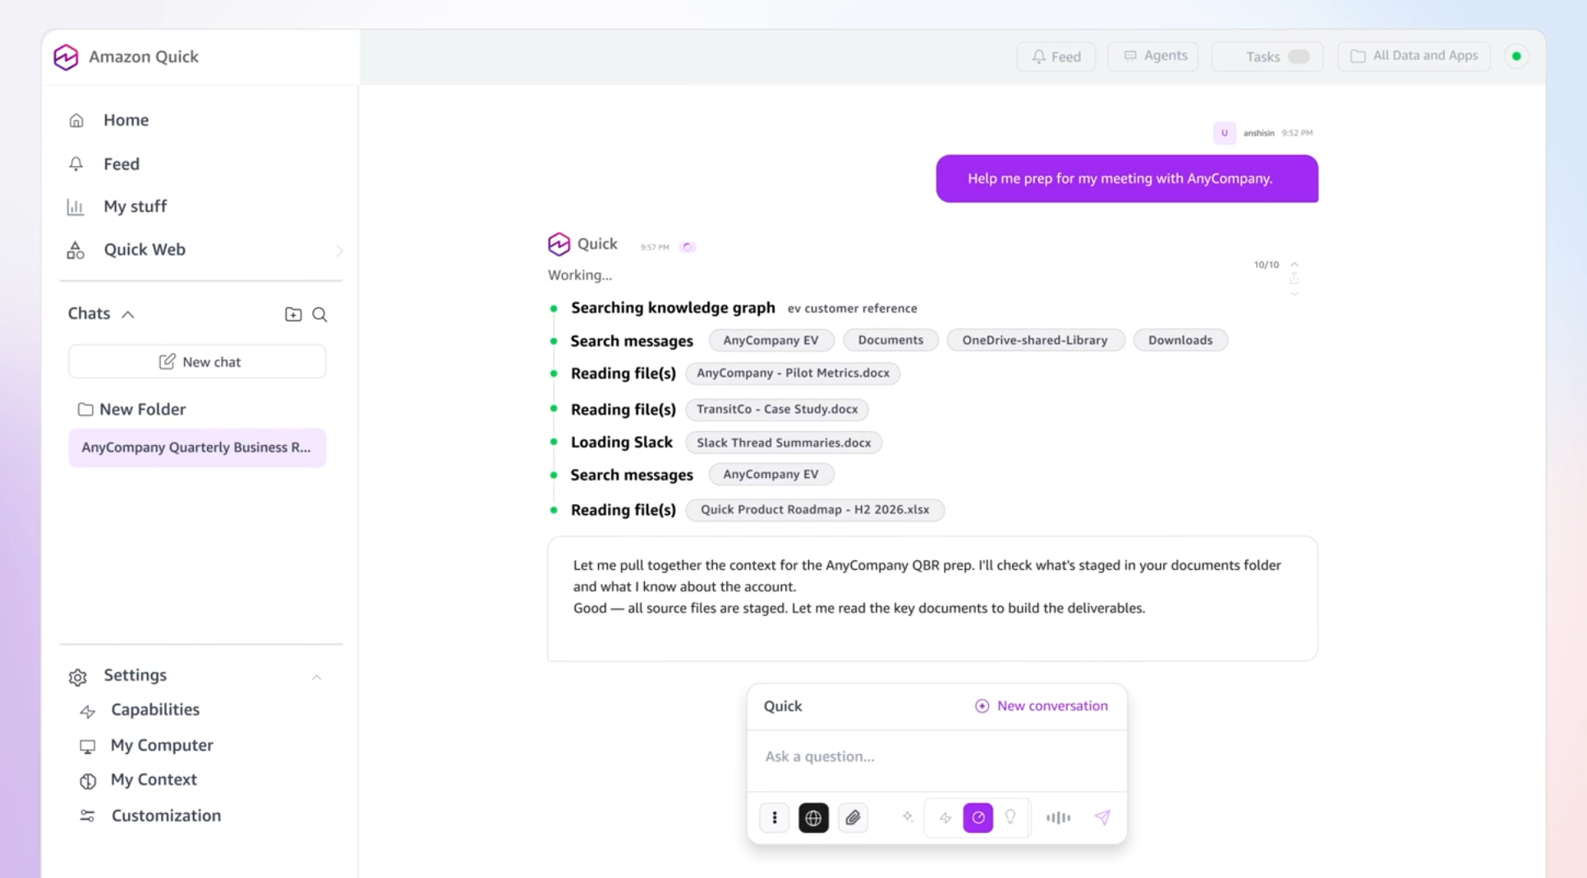1587x878 pixels.
Task: Click the New chat button
Action: pyautogui.click(x=197, y=361)
